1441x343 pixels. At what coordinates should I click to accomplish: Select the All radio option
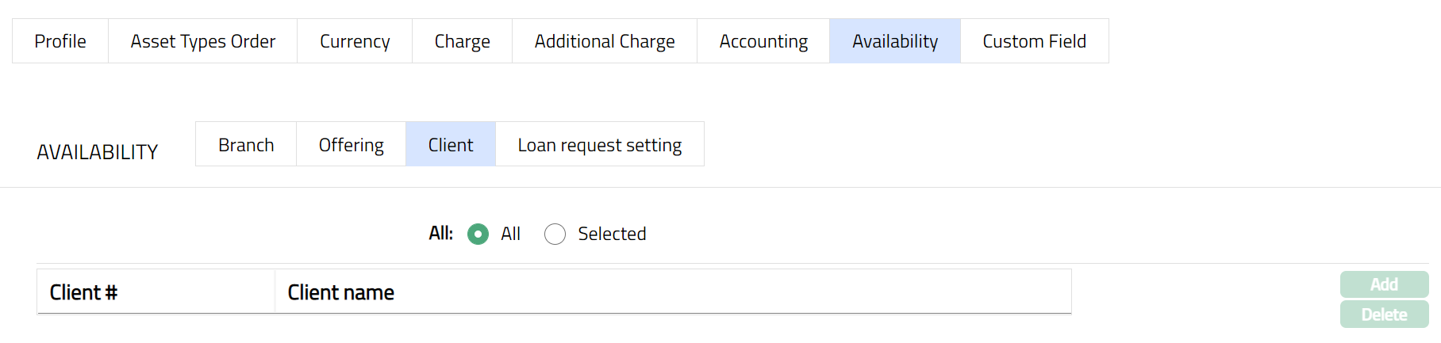[478, 234]
